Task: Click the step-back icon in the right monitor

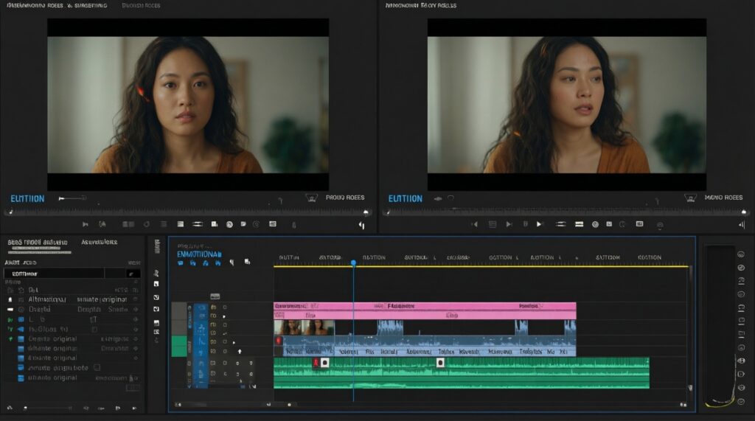Action: click(x=475, y=224)
